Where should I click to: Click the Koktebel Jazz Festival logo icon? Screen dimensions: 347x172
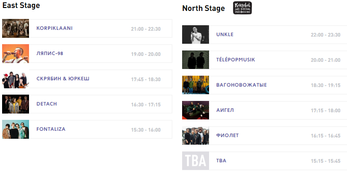pos(242,8)
